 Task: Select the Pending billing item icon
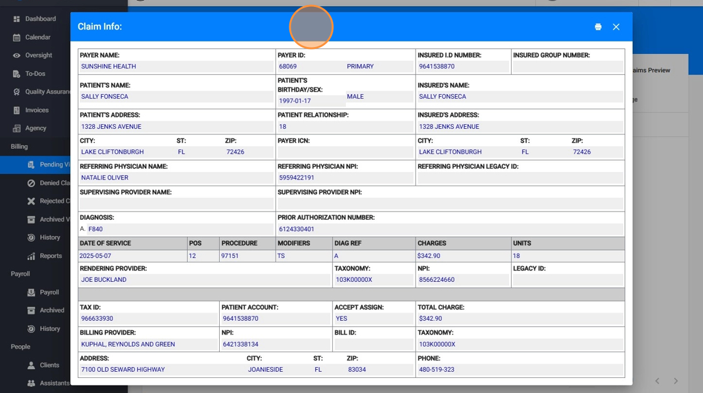tap(31, 164)
